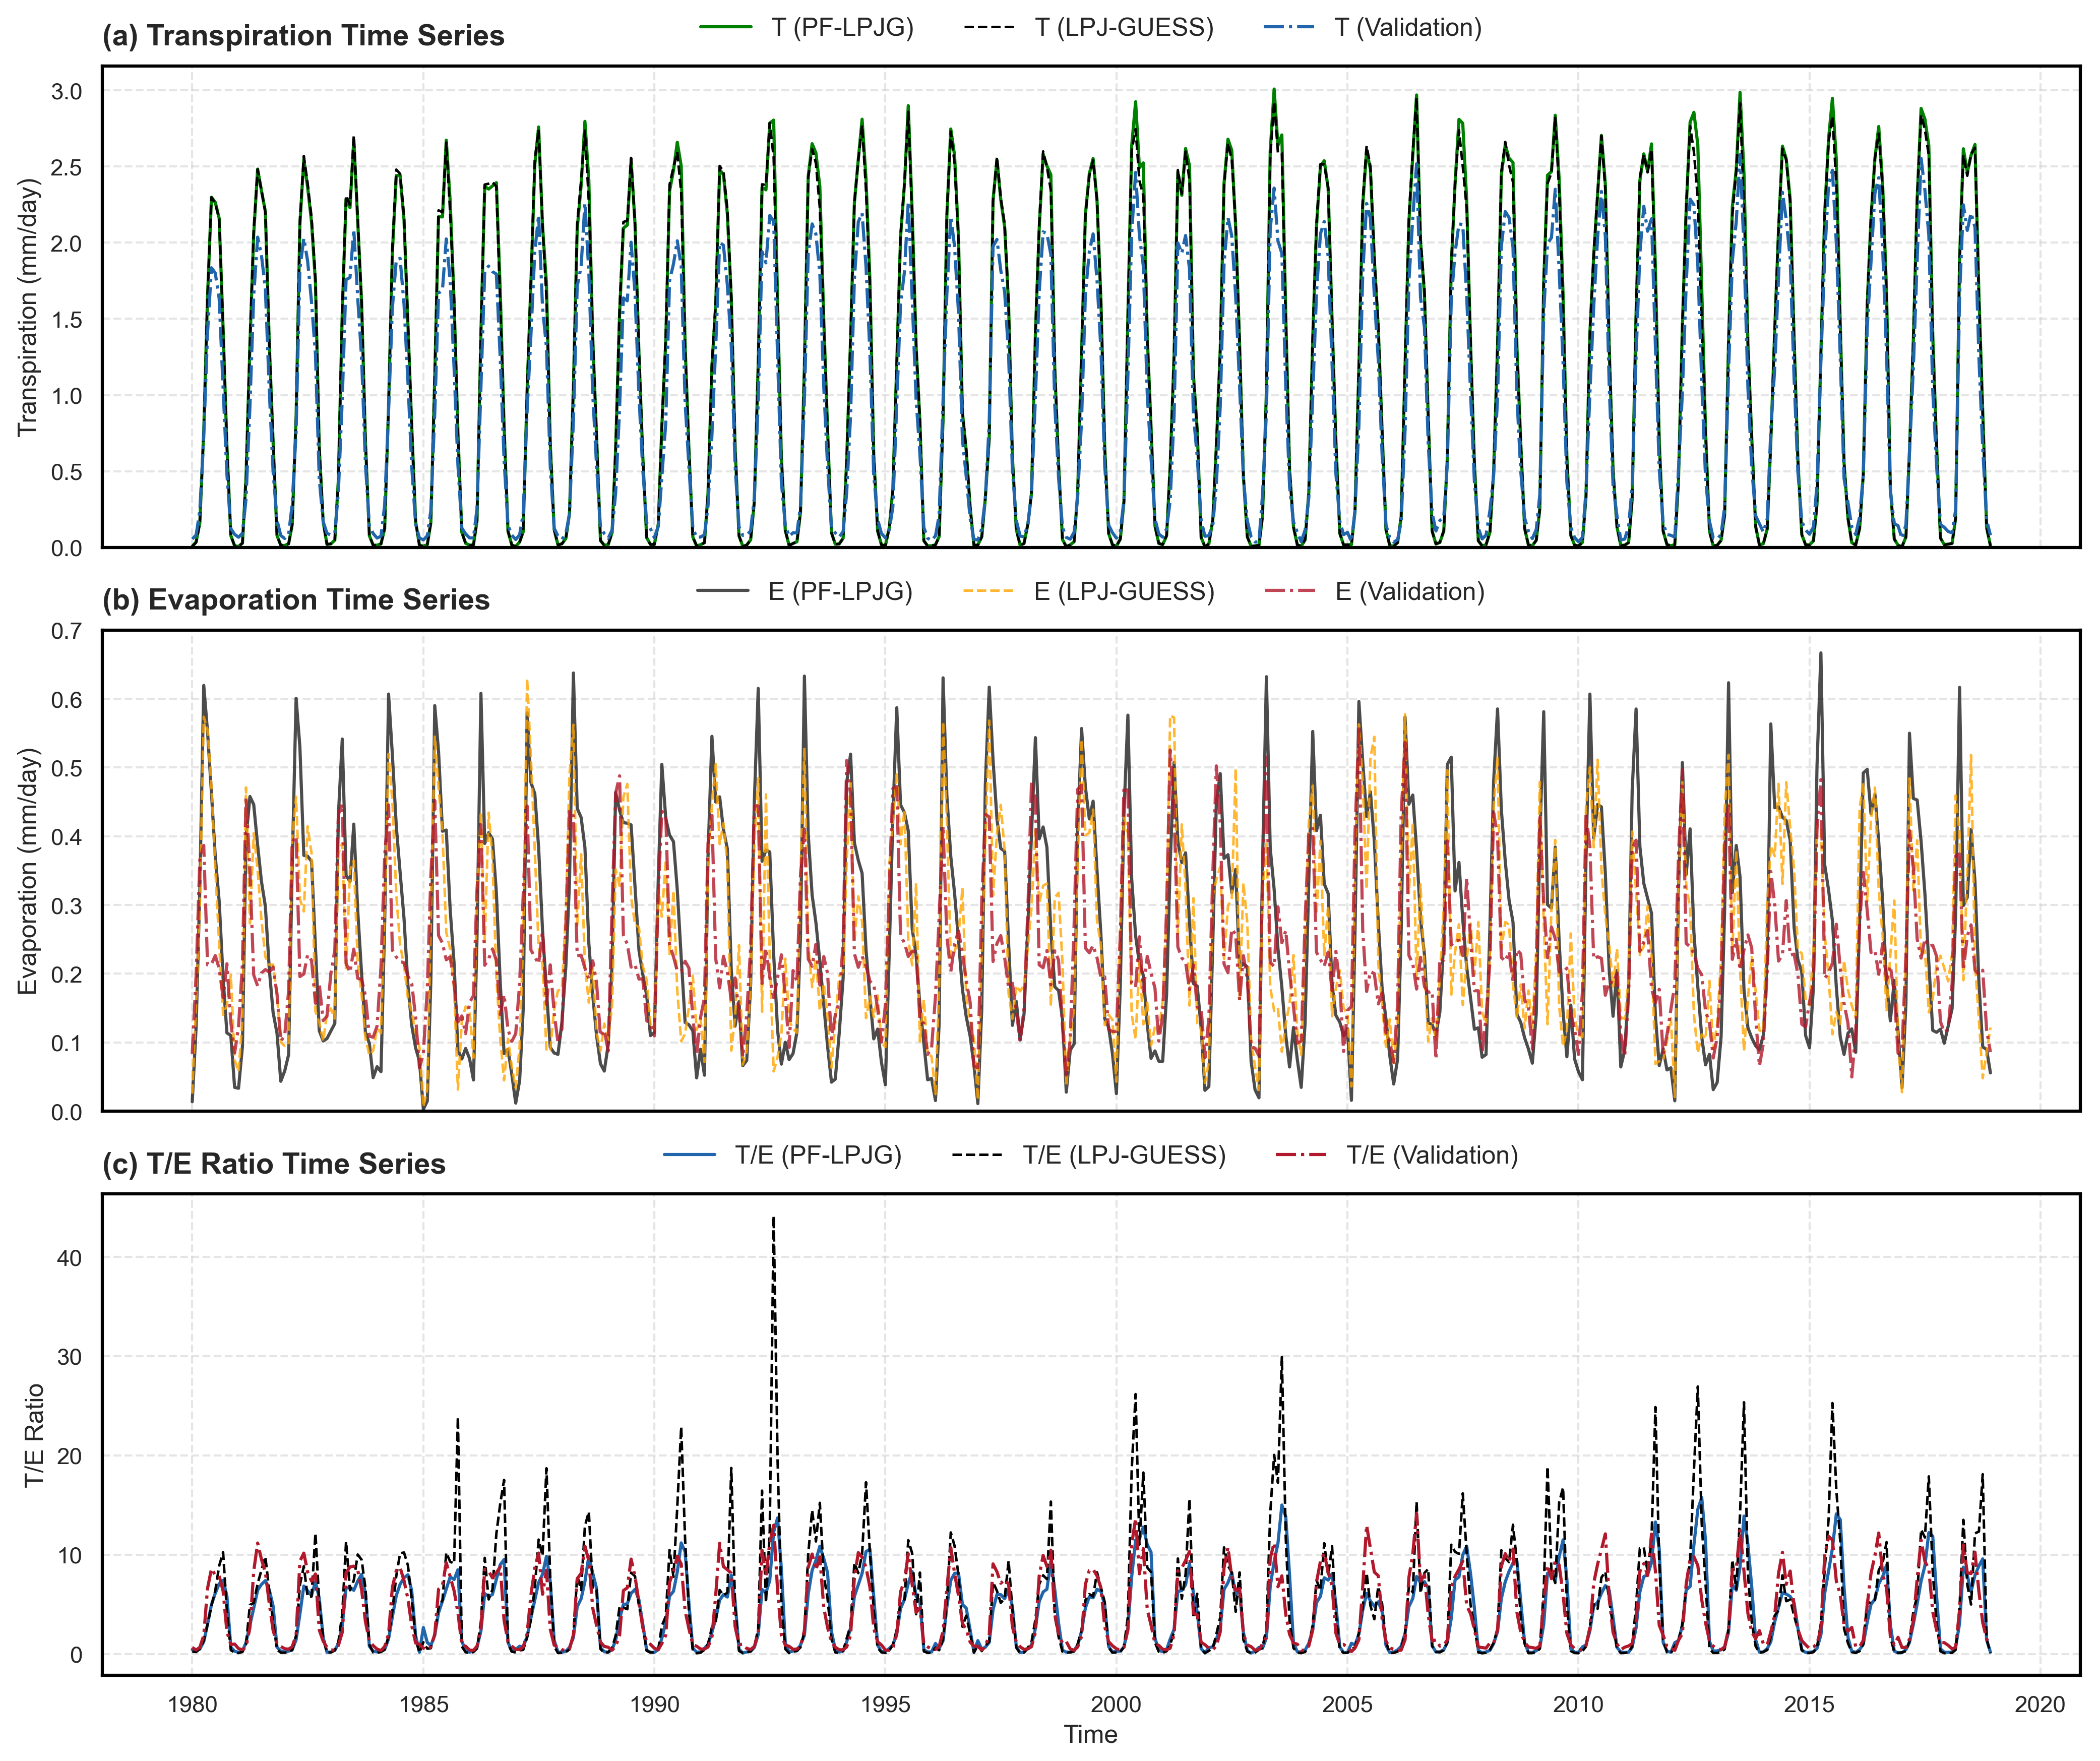Screen dimensions: 2100x1761
Task: Select the E (LPJ-GUESS) legend label
Action: (x=1123, y=592)
